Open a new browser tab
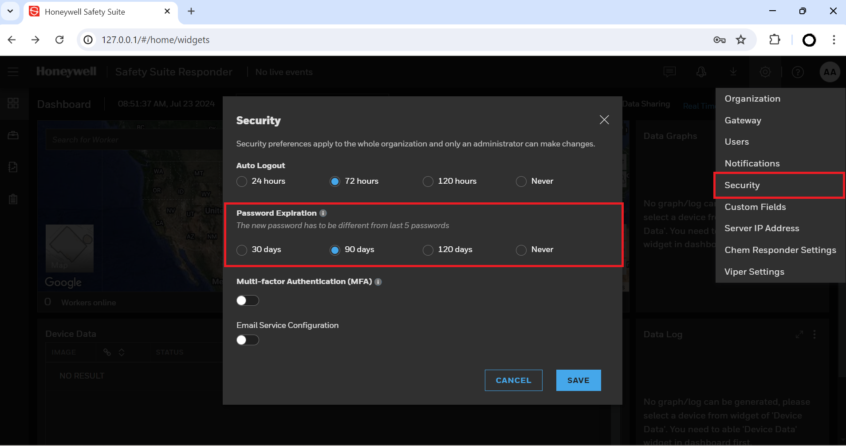Image resolution: width=846 pixels, height=446 pixels. tap(191, 12)
